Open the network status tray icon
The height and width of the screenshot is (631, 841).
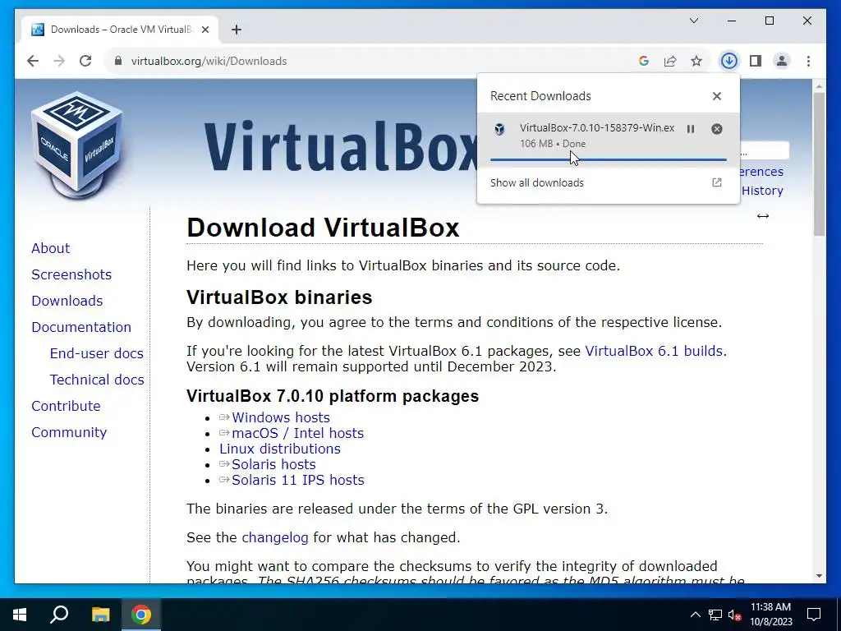tap(715, 615)
